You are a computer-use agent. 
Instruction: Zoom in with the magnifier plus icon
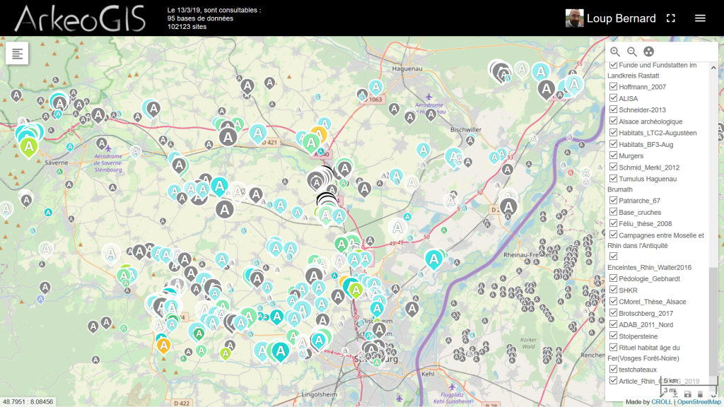click(615, 52)
